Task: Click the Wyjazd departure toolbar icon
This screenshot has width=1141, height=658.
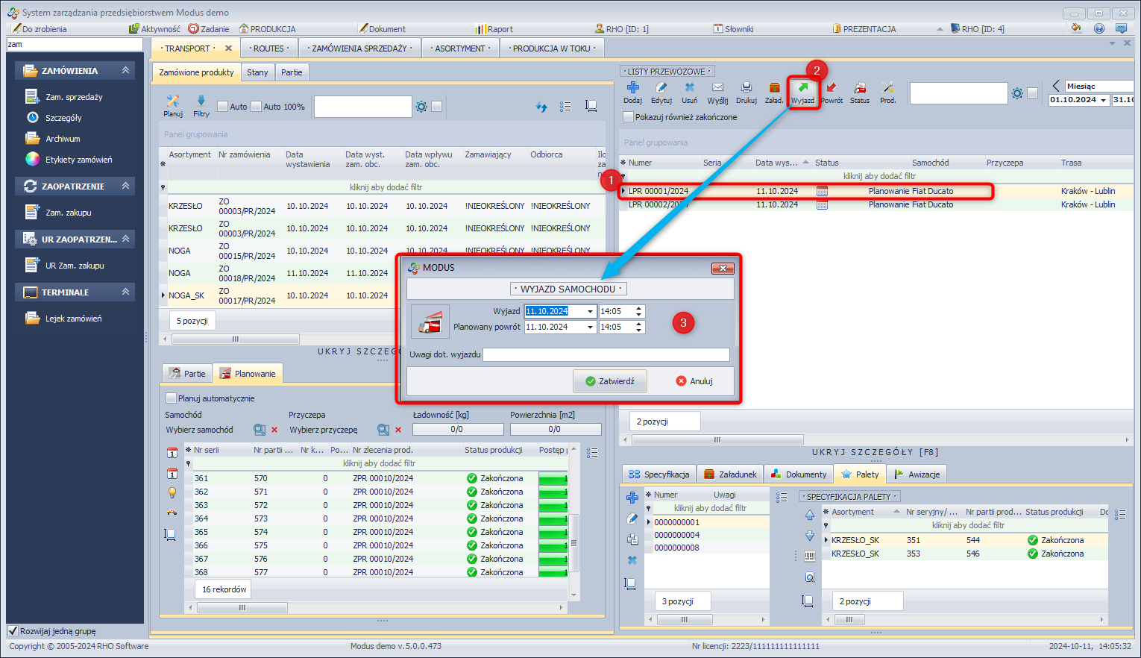Action: pos(802,92)
